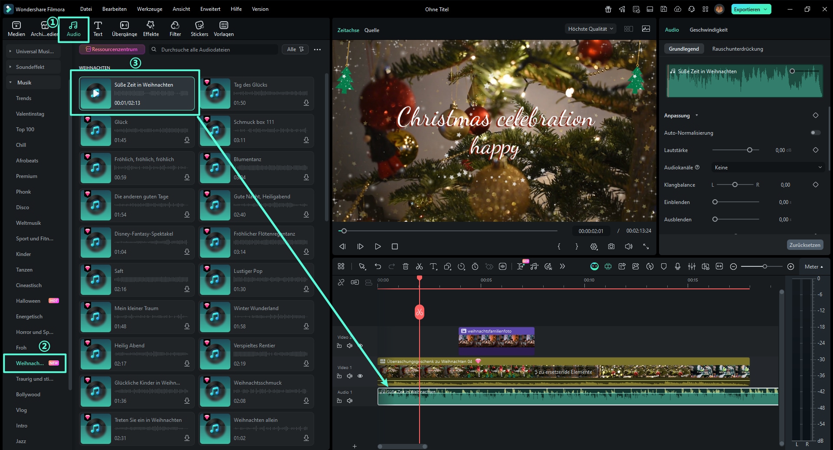
Task: Delete selected clip using the trash icon
Action: [406, 266]
